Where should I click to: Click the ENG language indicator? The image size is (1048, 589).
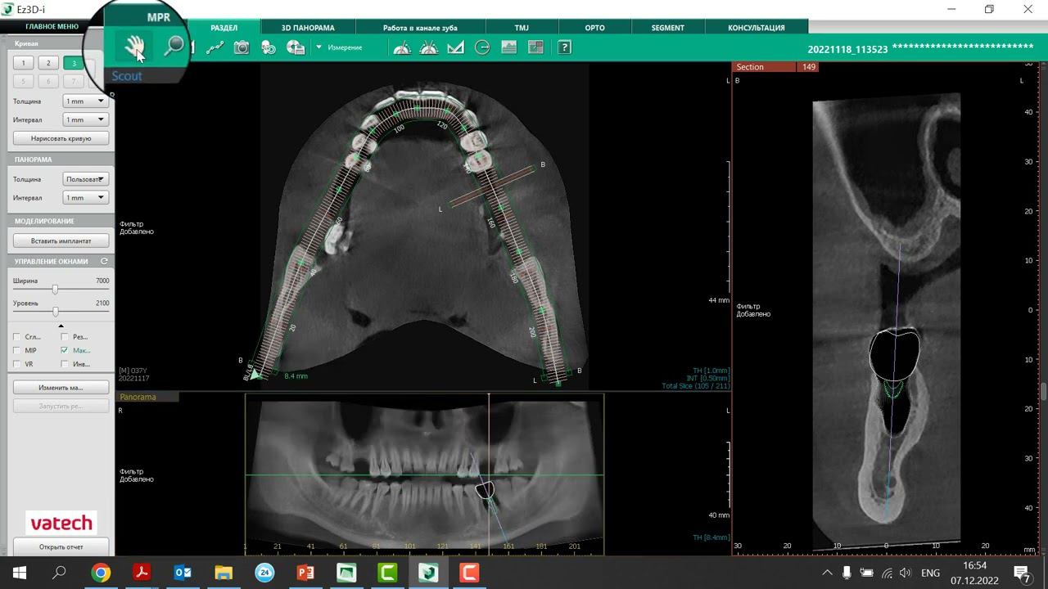pos(931,573)
